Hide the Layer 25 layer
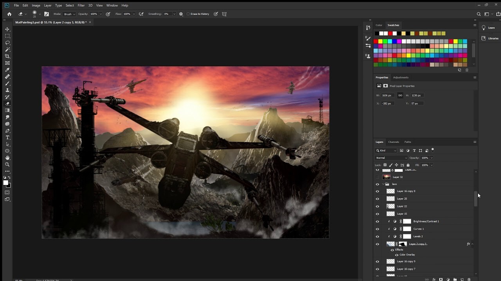This screenshot has width=501, height=281. (377, 198)
